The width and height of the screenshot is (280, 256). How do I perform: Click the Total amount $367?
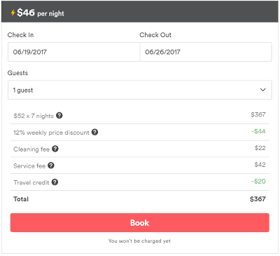258,199
